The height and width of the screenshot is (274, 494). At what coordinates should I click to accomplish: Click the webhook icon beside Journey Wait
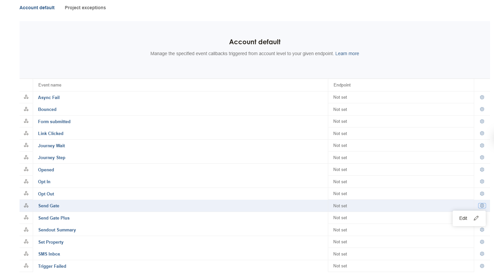click(x=26, y=145)
